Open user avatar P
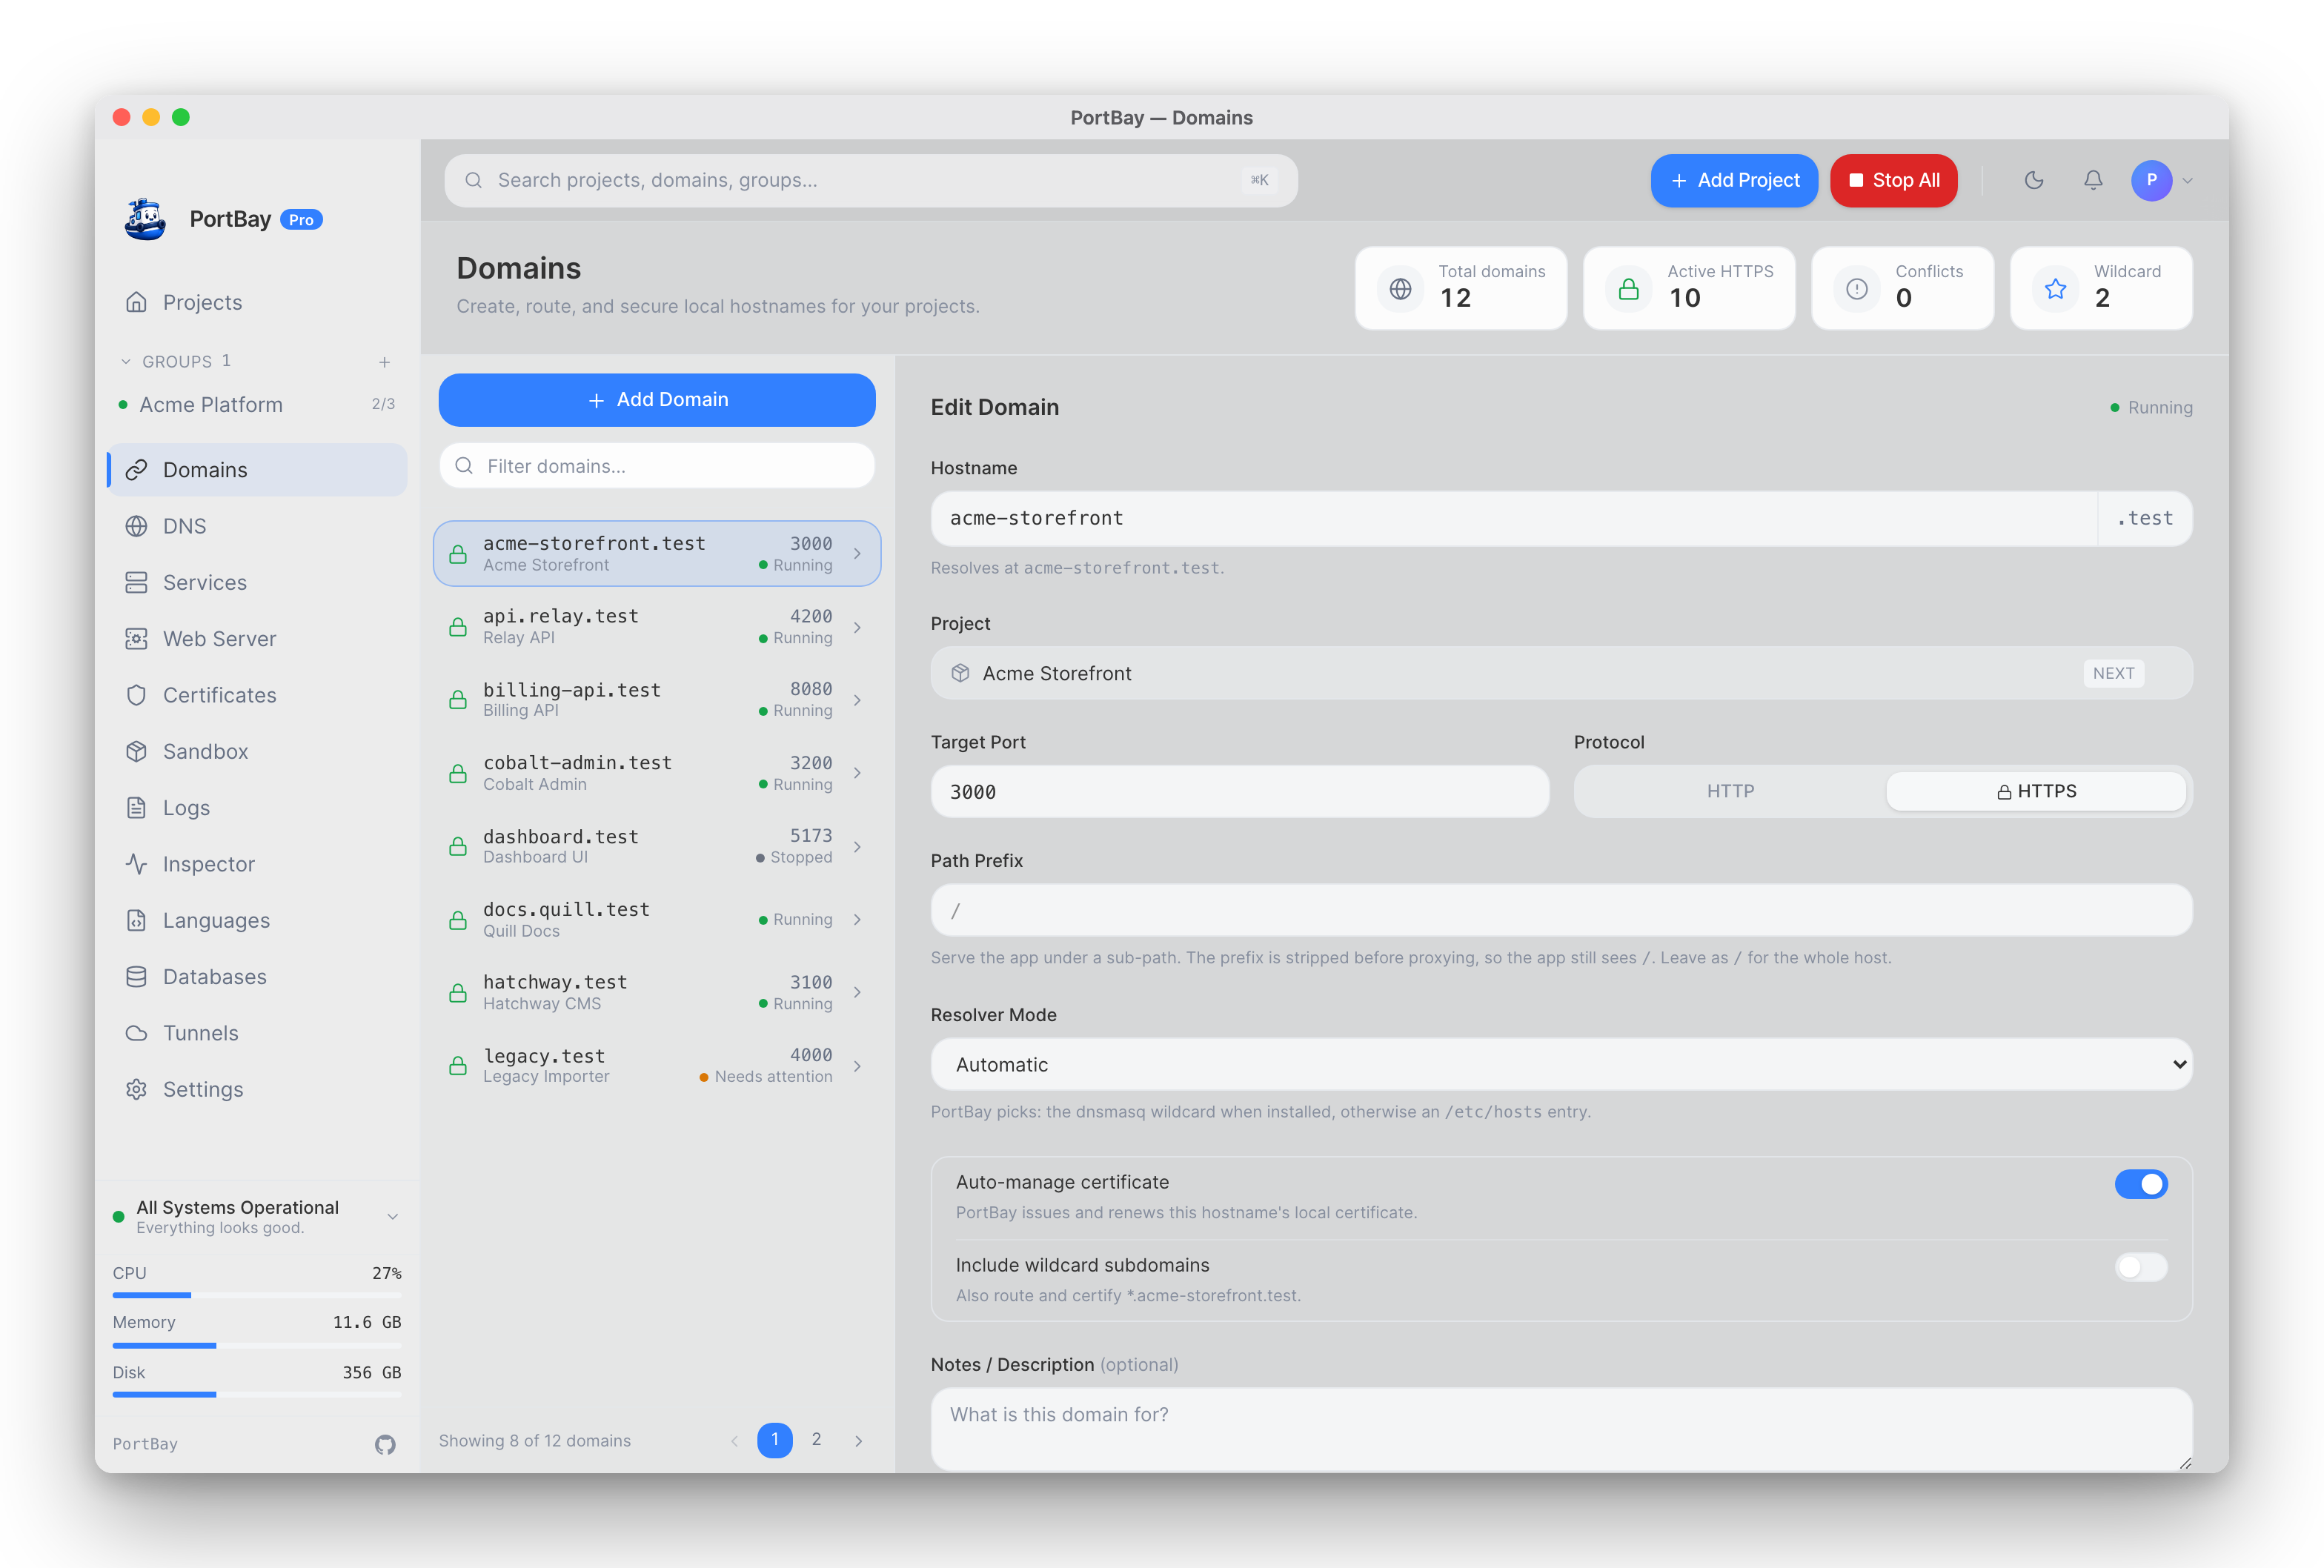This screenshot has width=2324, height=1568. click(x=2152, y=180)
